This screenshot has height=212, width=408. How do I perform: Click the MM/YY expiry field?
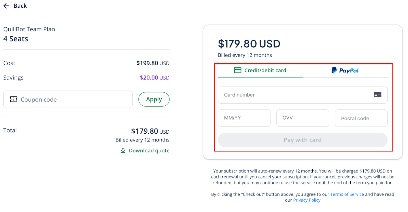[x=244, y=118]
